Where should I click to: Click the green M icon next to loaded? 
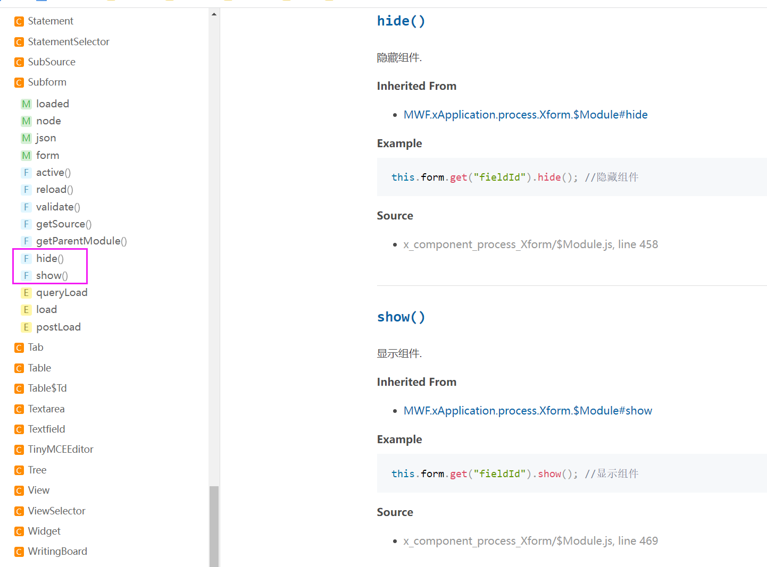point(26,104)
